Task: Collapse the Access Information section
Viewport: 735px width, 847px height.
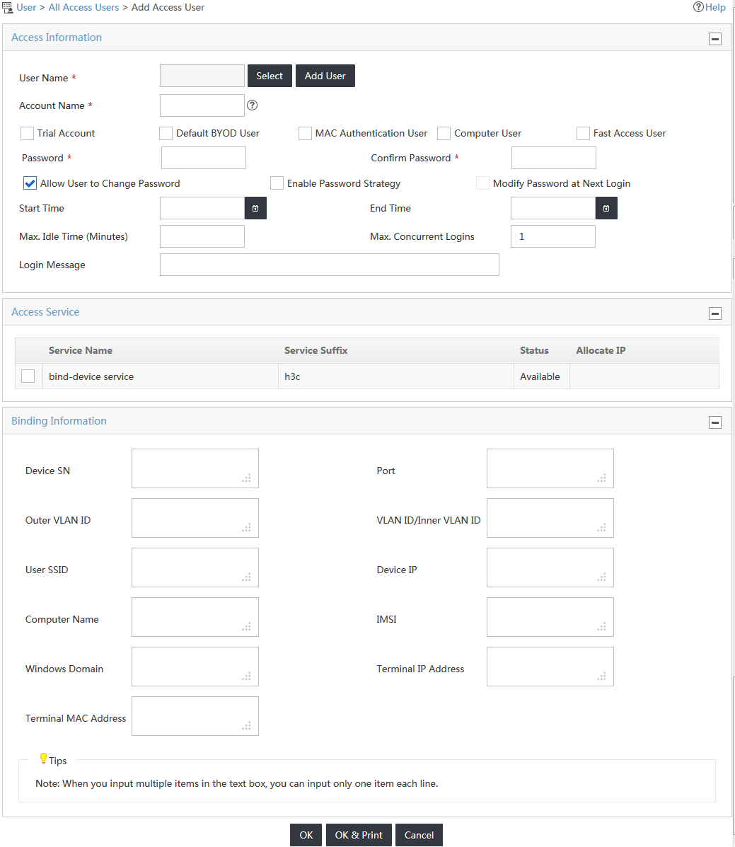Action: (x=715, y=39)
